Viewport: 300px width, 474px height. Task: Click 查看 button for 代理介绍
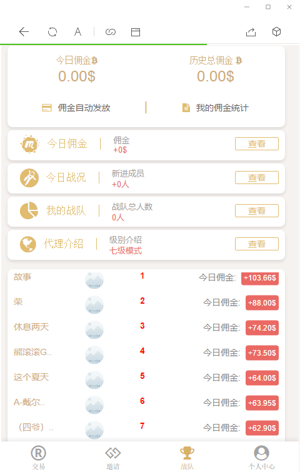257,244
